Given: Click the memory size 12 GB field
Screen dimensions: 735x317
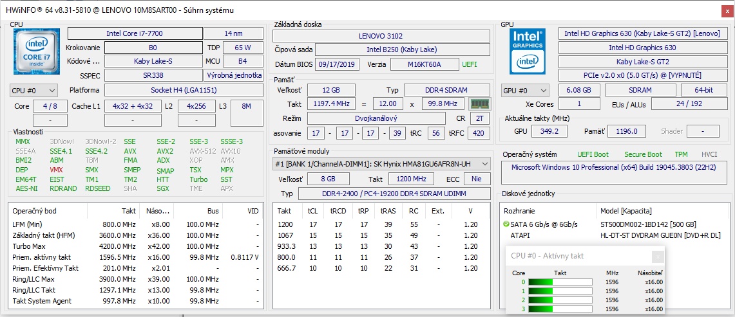Looking at the screenshot, I should [x=331, y=90].
